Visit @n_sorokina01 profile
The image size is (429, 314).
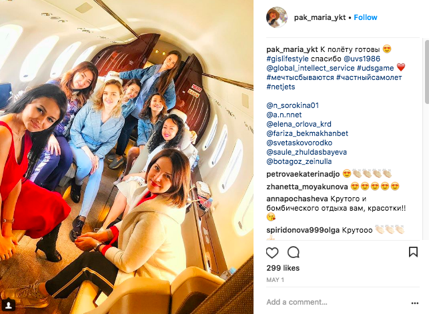tap(293, 105)
